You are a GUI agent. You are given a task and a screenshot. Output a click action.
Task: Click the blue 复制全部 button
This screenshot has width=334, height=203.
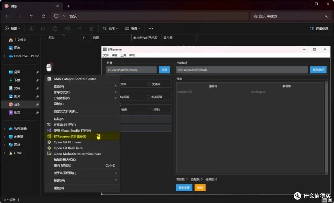coord(184,188)
